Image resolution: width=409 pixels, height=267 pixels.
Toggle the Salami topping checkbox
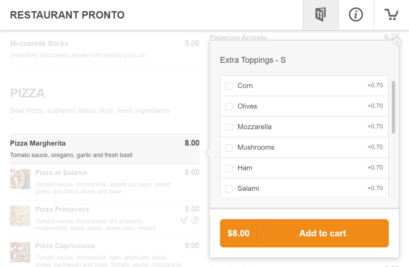tap(229, 189)
